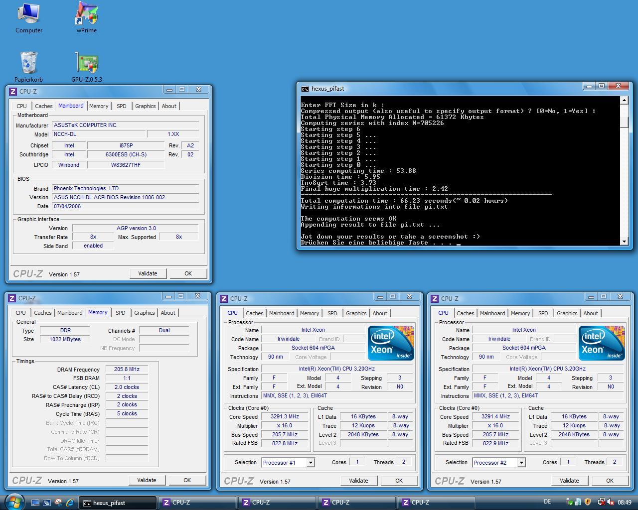Select the GPU-Z.0.5.3 desktop icon
Image resolution: width=638 pixels, height=510 pixels.
coord(87,67)
